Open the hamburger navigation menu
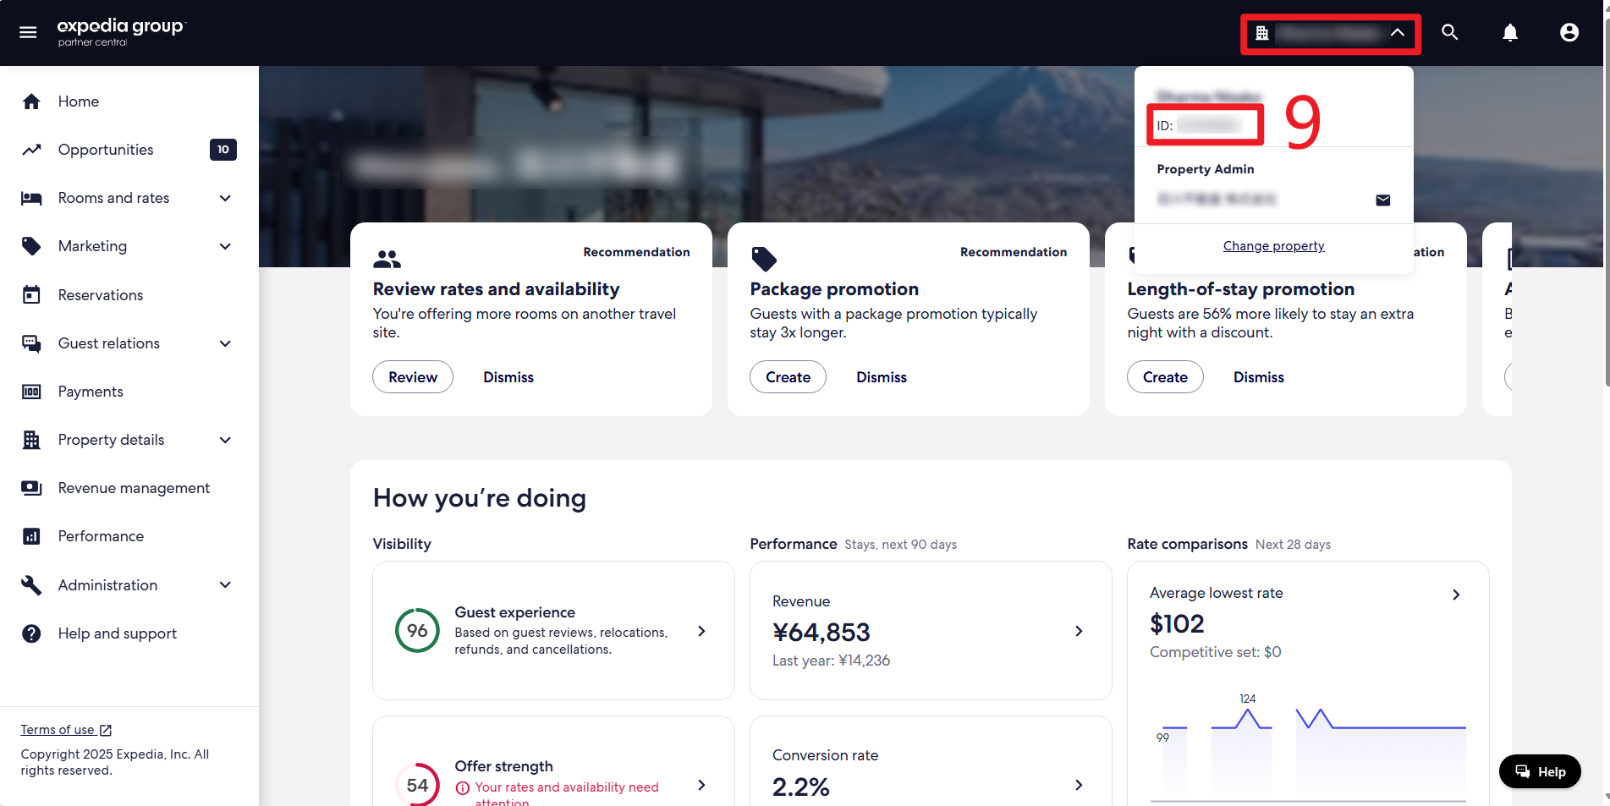This screenshot has height=806, width=1610. pos(28,32)
